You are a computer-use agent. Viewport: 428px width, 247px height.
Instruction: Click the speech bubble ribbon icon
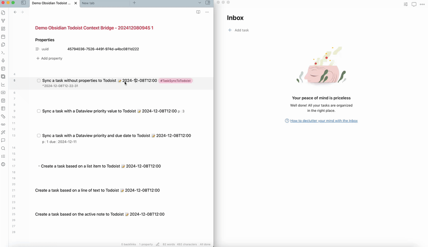(3, 141)
